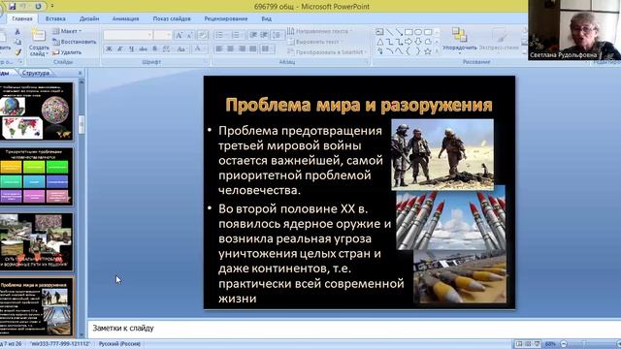Screen dimensions: 621x349
Task: Open the Columns dropdown
Action: [268, 49]
